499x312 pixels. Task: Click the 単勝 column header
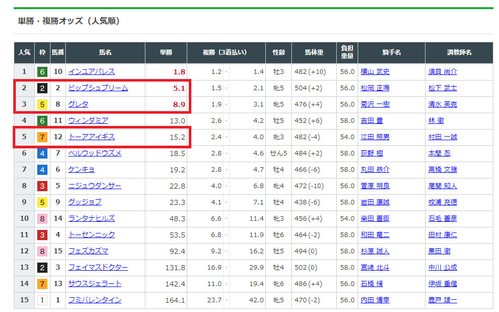(166, 53)
